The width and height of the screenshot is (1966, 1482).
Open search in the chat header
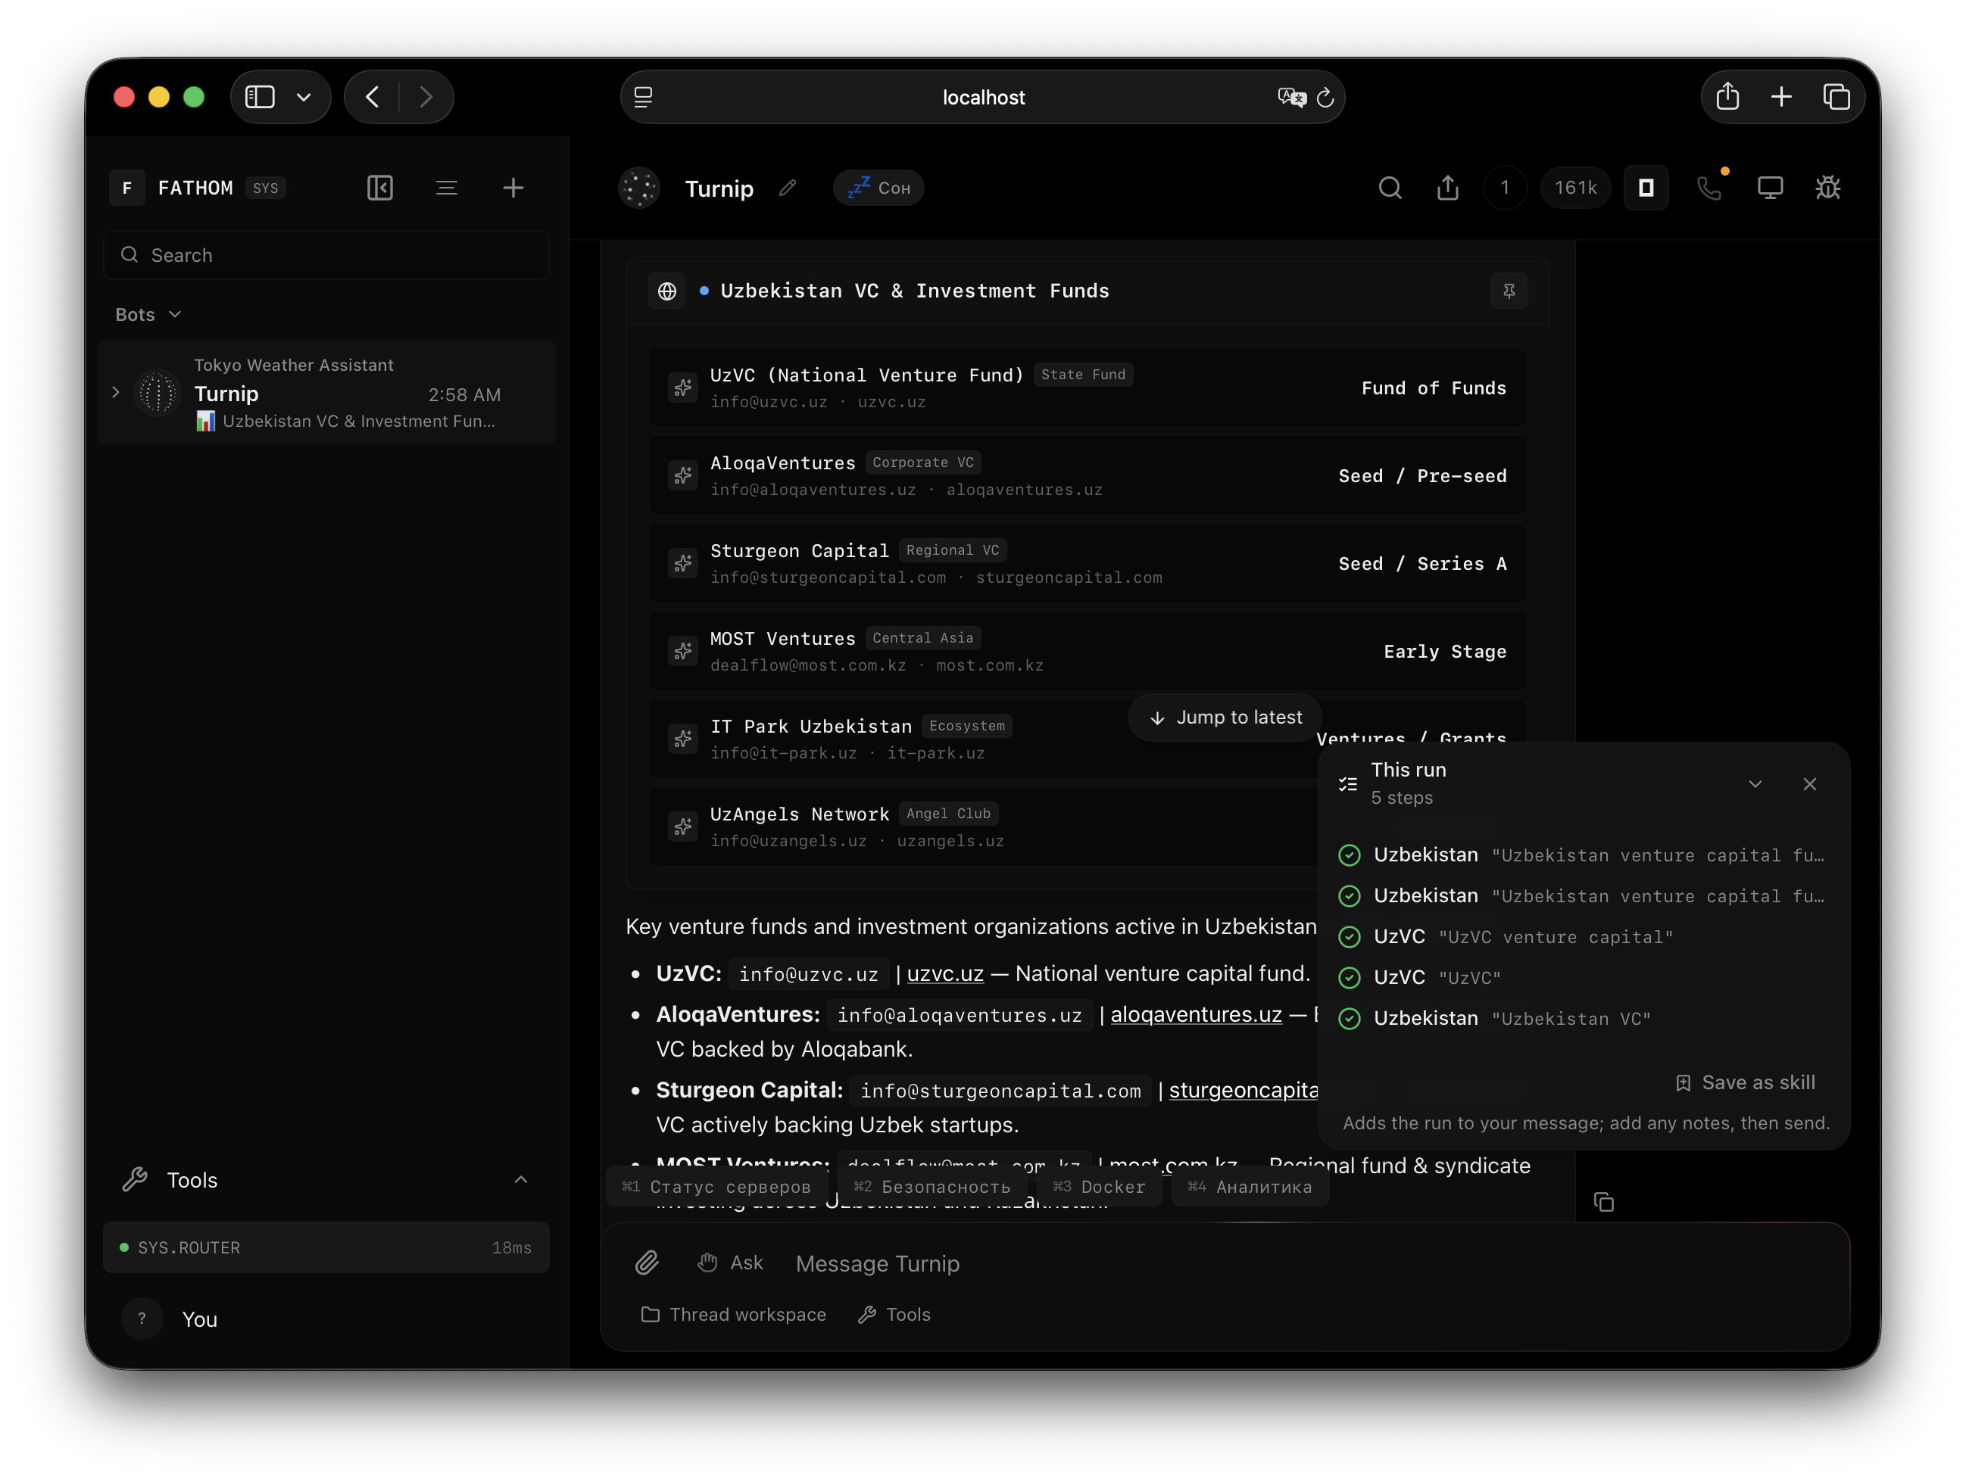click(x=1390, y=188)
